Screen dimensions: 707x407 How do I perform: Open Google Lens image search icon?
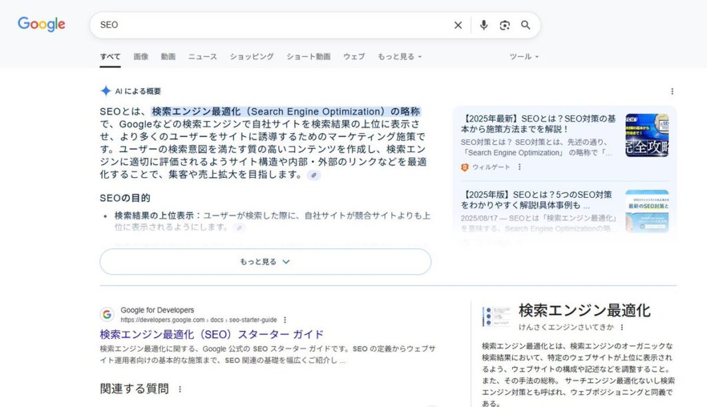[x=505, y=25]
